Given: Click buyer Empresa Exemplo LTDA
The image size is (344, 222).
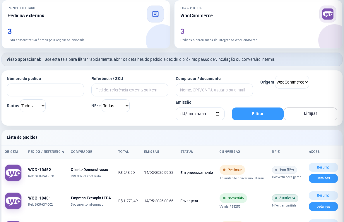Looking at the screenshot, I should (x=91, y=198).
